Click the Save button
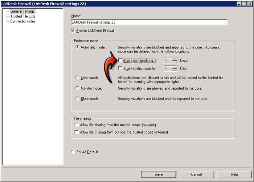This screenshot has height=182, width=254. [x=159, y=174]
